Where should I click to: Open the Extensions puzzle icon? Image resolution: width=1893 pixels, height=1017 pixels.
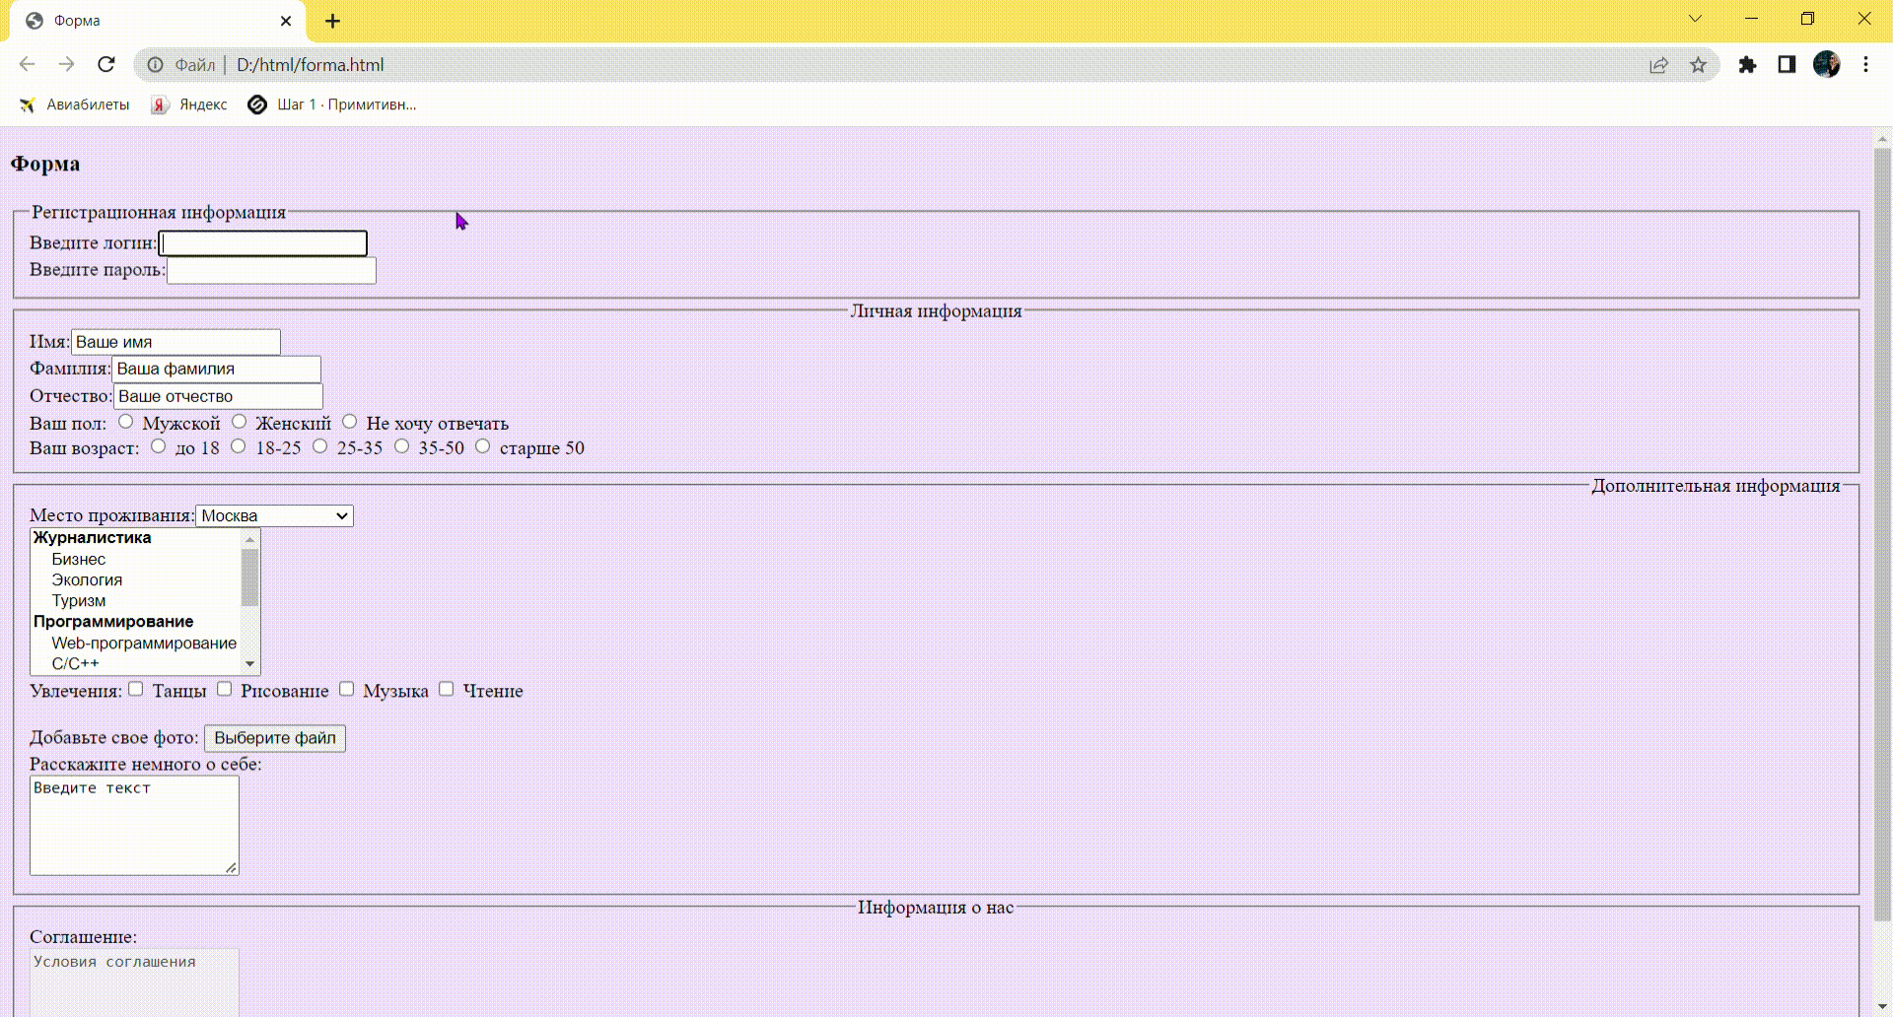[x=1747, y=65]
